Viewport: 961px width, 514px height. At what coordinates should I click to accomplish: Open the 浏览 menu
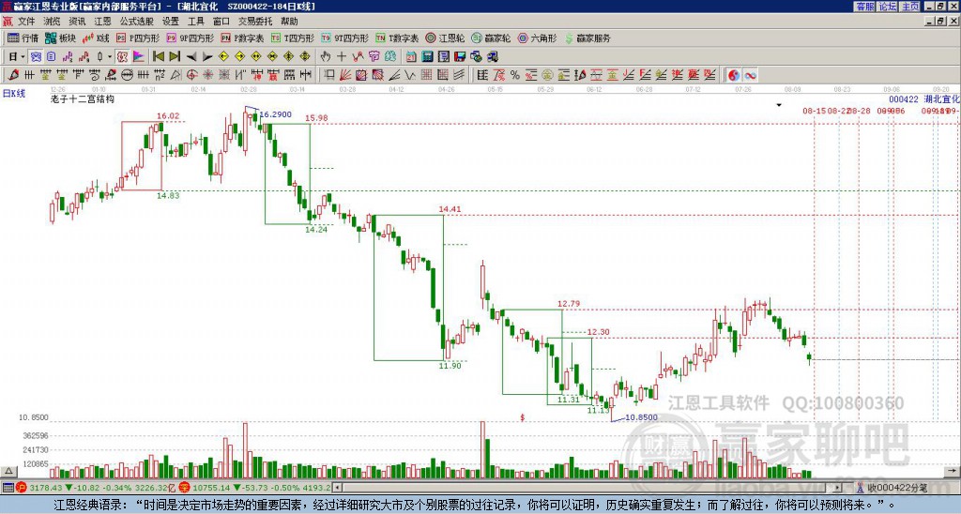(x=52, y=22)
